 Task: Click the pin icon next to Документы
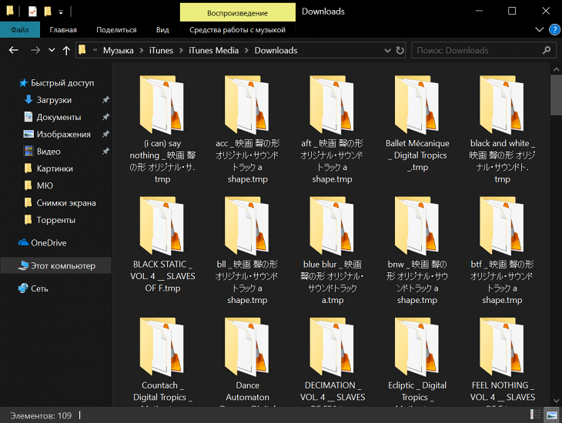tap(105, 117)
